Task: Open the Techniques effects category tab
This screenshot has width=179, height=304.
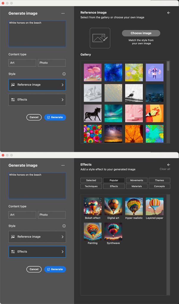Action: click(x=91, y=186)
